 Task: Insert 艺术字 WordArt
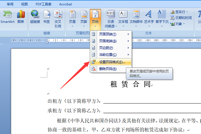149,19
